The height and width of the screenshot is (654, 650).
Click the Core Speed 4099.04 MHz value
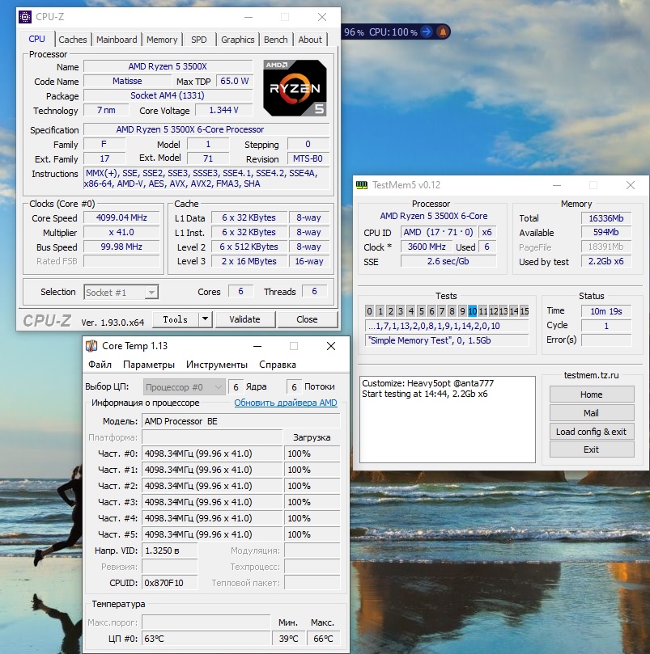coord(121,217)
